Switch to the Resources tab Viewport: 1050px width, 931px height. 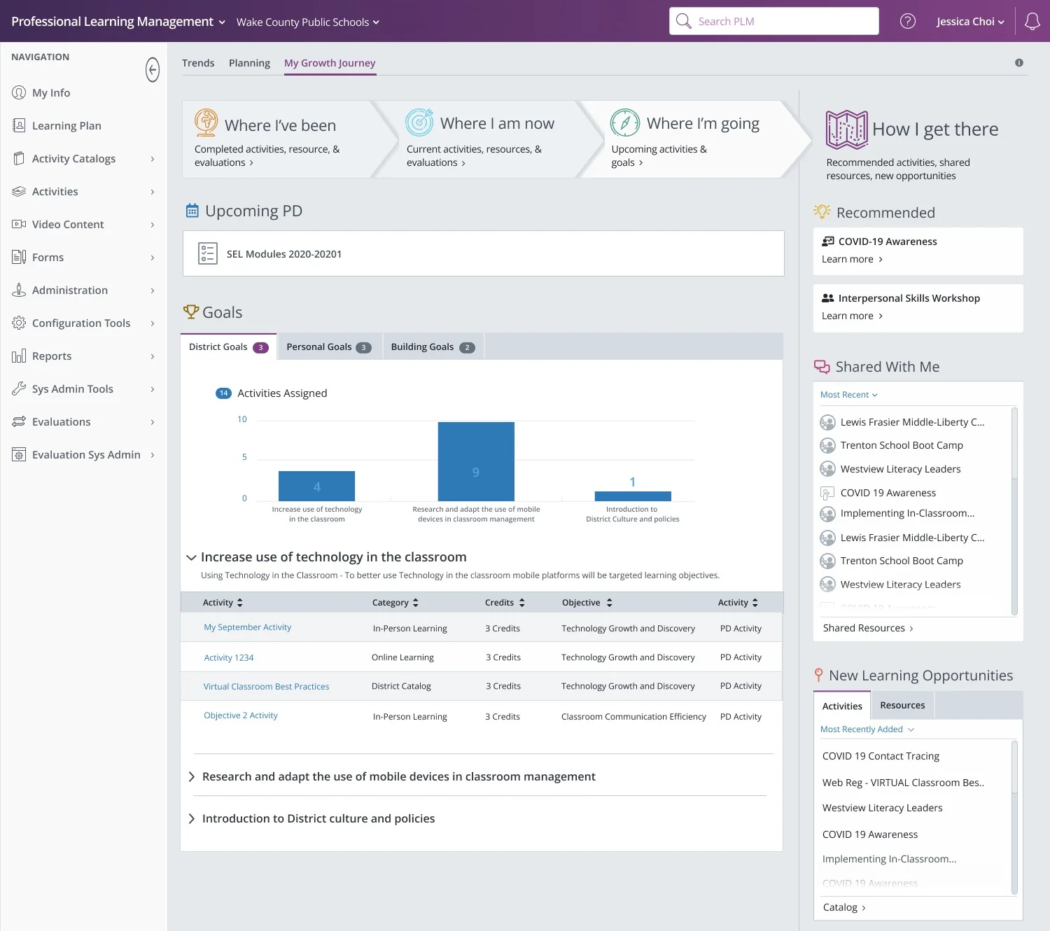click(902, 705)
